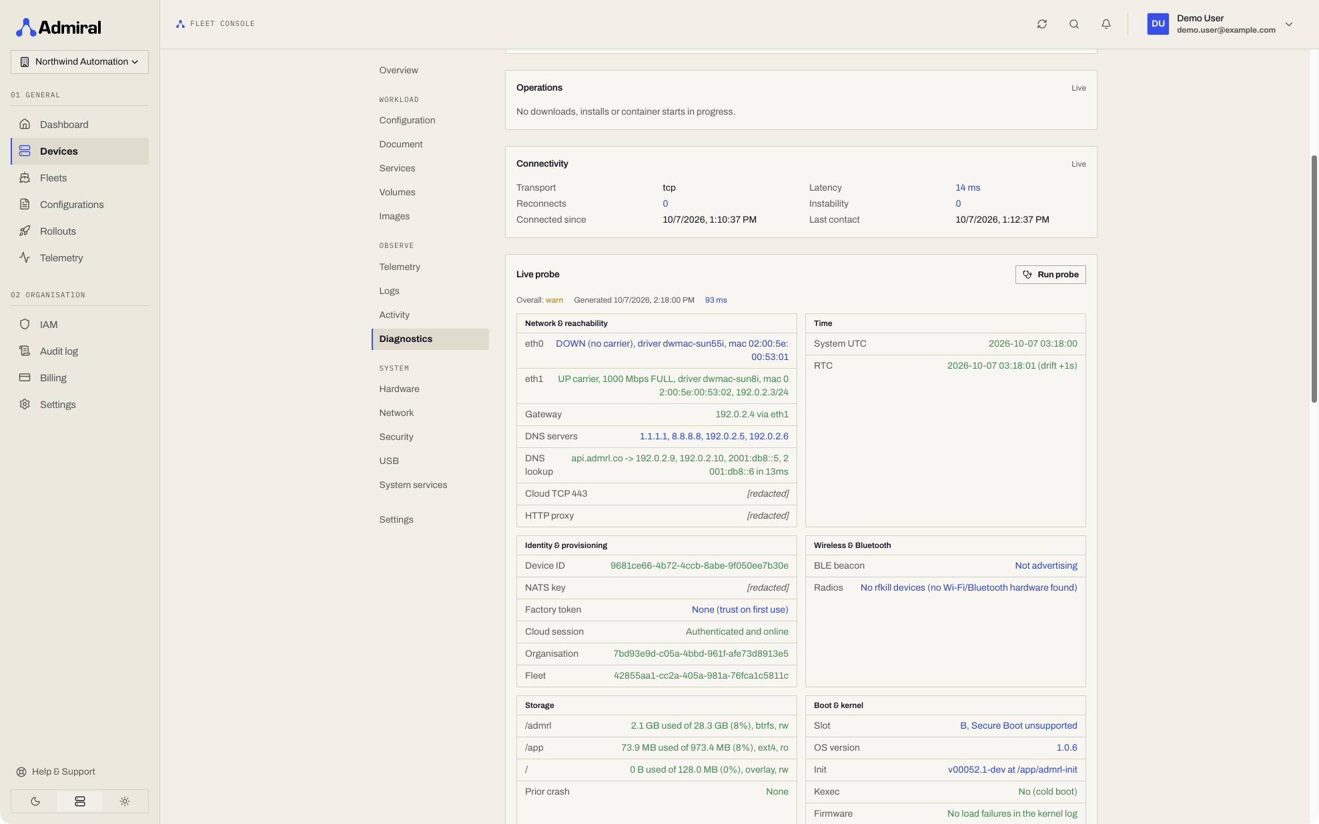The width and height of the screenshot is (1319, 824).
Task: Switch to dark theme moon toggle
Action: 35,801
